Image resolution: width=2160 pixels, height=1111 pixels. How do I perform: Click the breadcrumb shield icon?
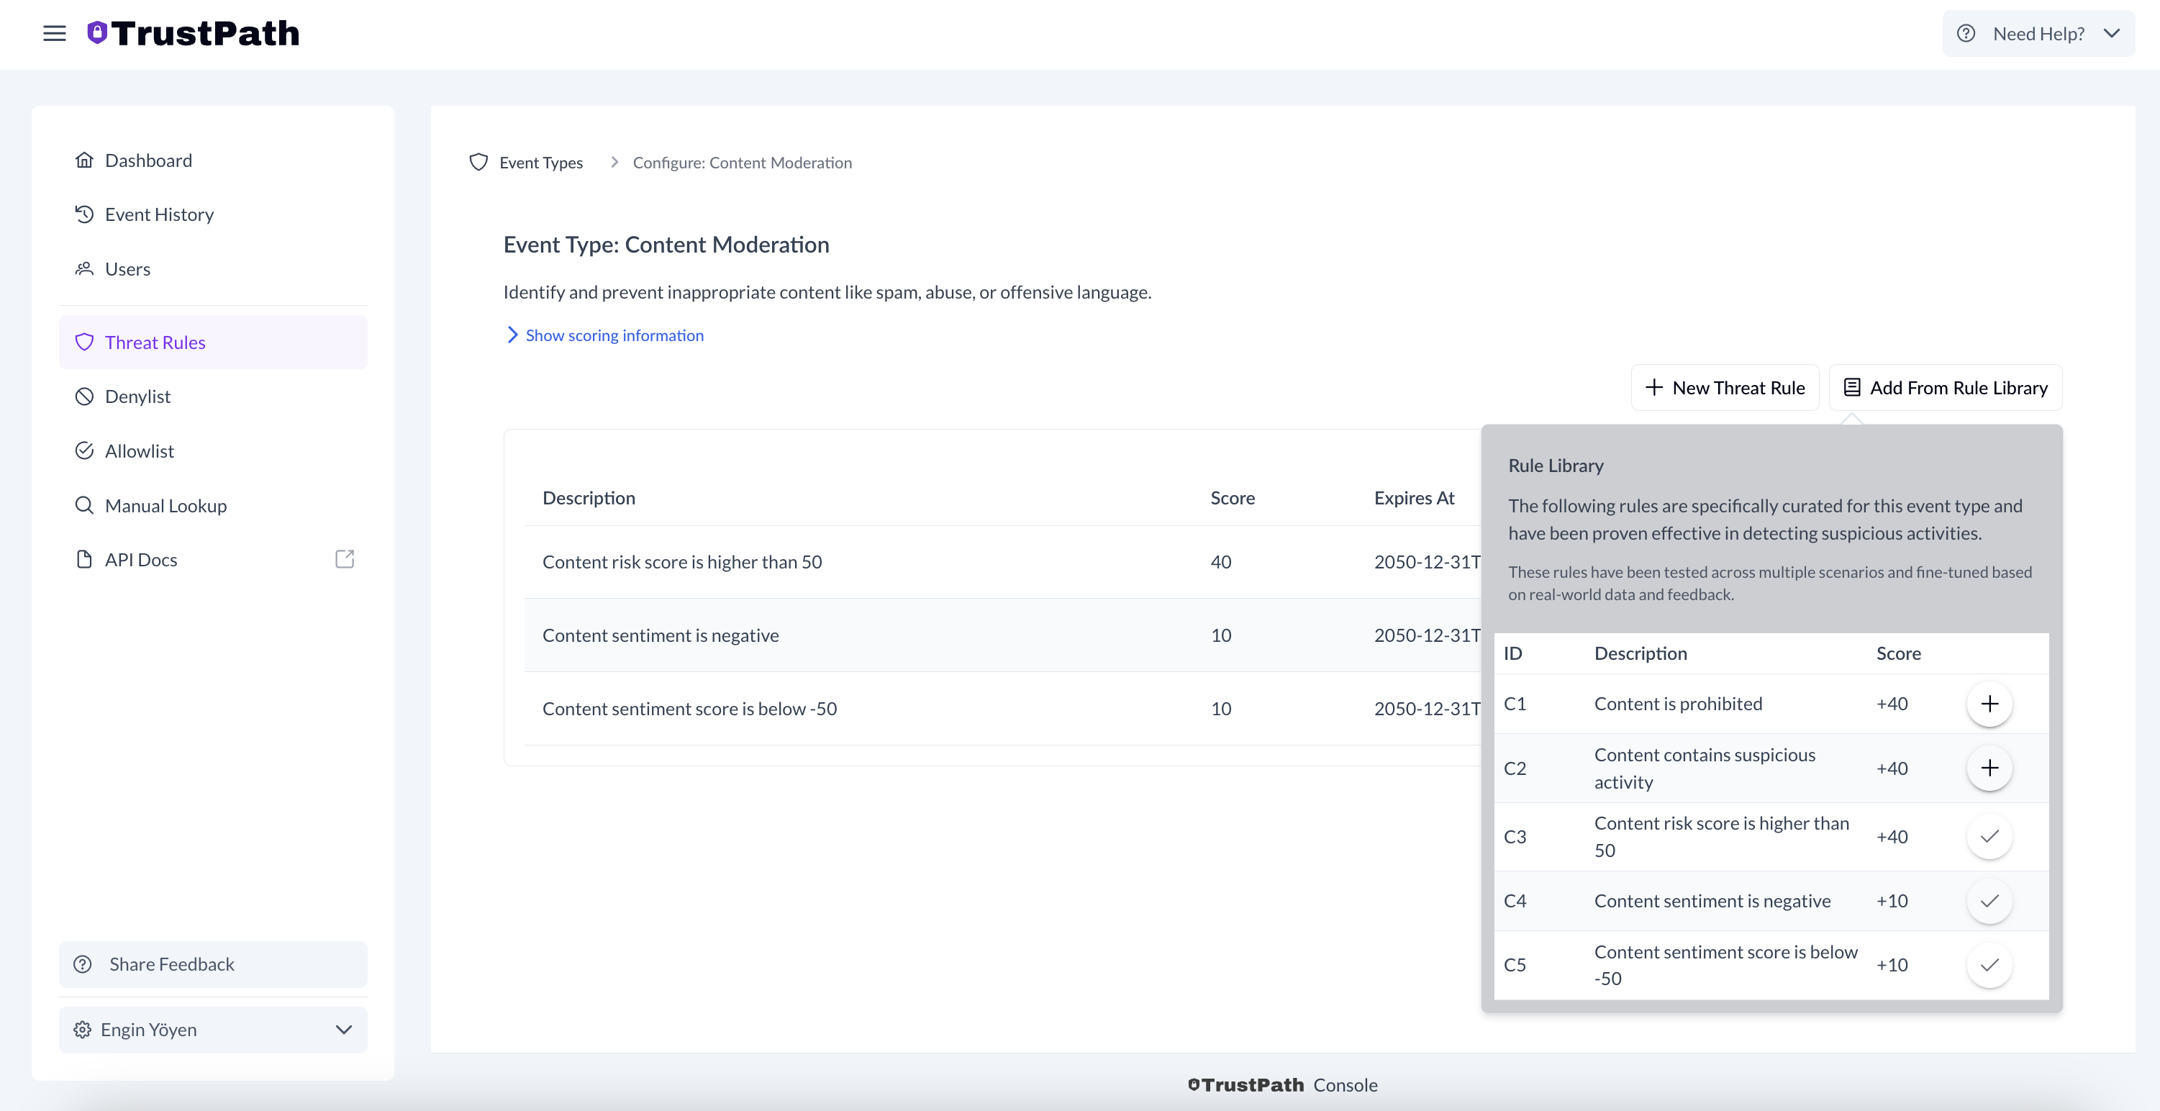tap(478, 163)
